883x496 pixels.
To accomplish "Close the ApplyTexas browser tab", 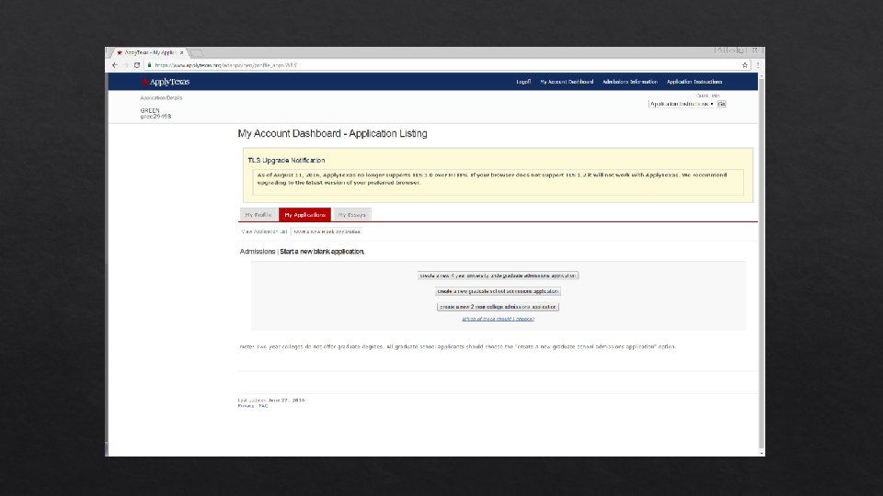I will (182, 53).
